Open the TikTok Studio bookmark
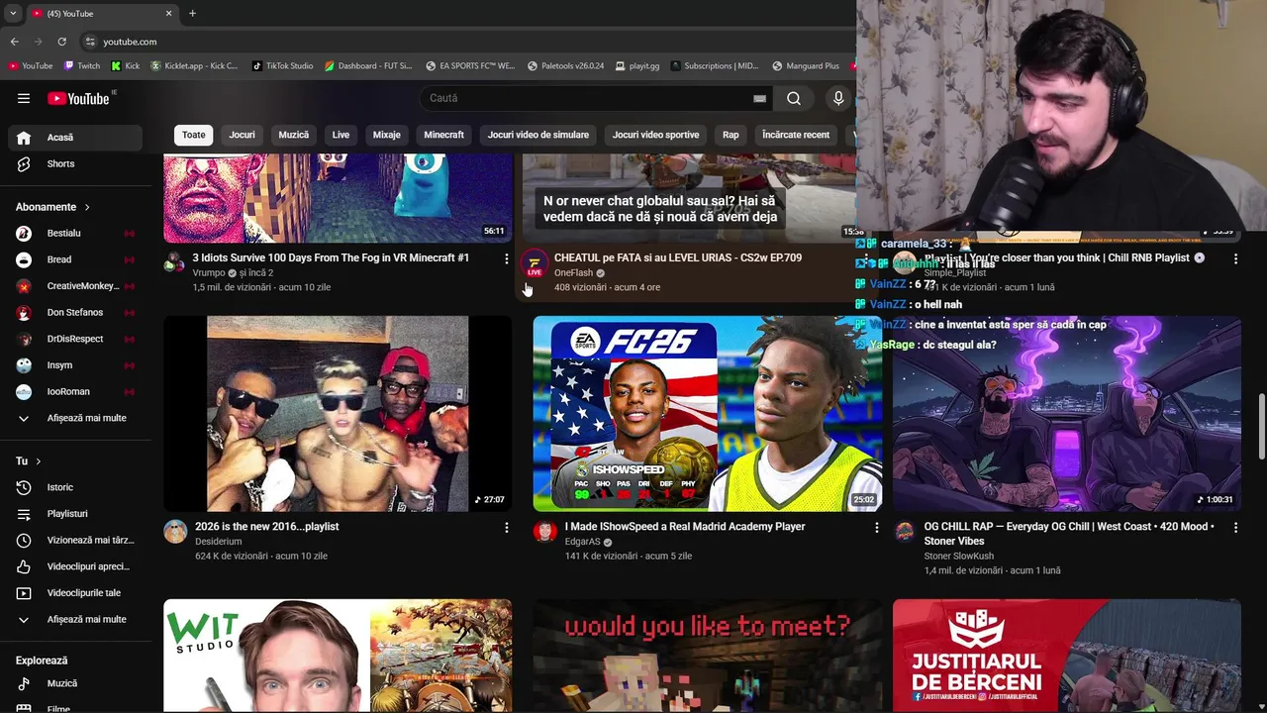This screenshot has height=713, width=1267. click(x=282, y=66)
